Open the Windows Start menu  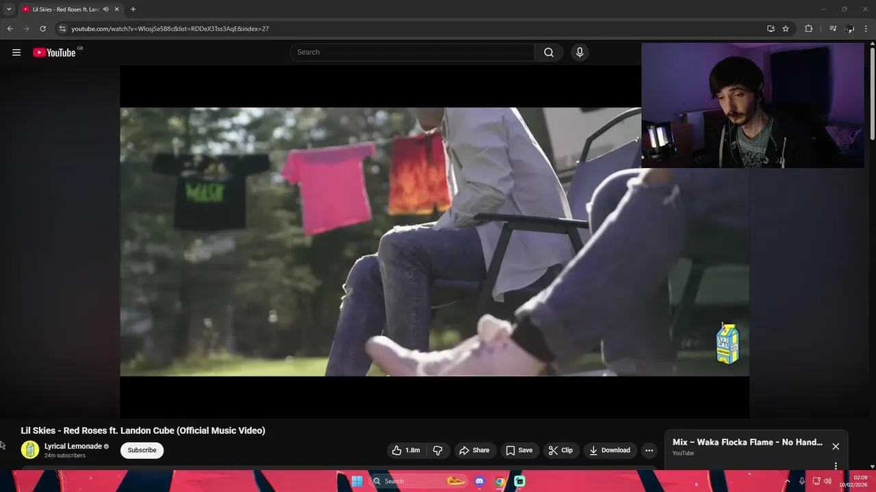pyautogui.click(x=357, y=481)
